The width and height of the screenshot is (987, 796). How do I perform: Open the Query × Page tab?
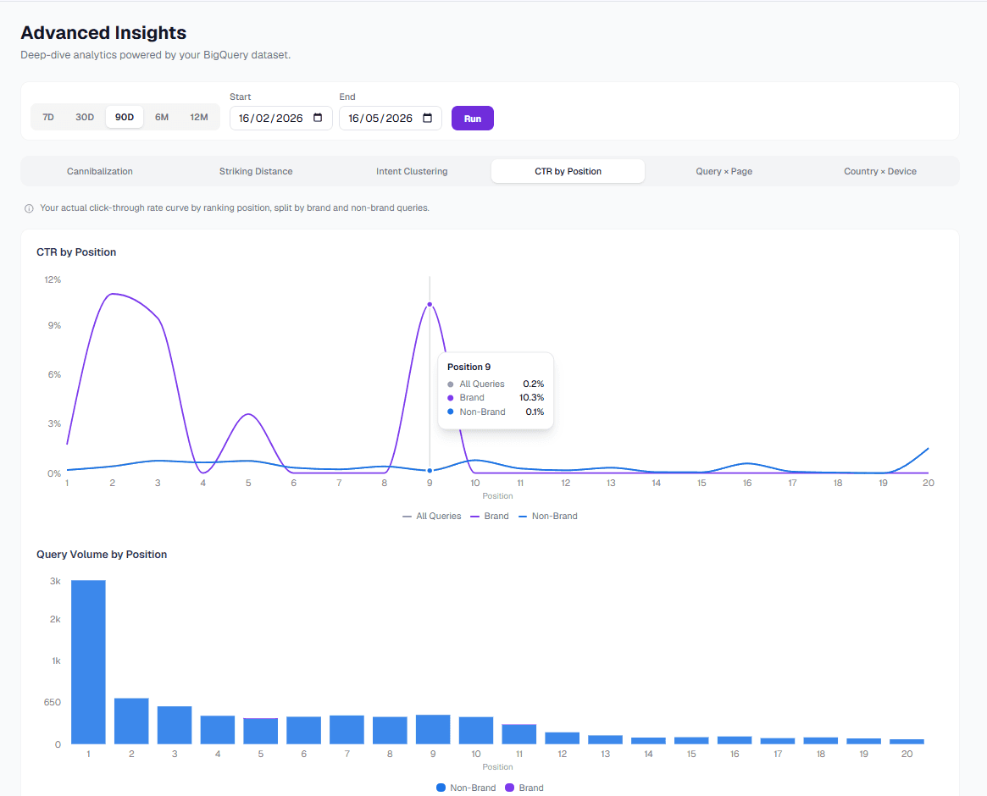724,171
